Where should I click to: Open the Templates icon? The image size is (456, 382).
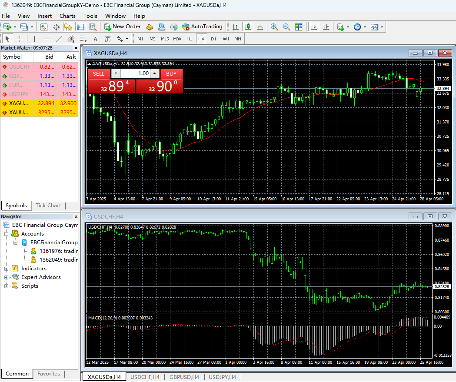pyautogui.click(x=374, y=27)
